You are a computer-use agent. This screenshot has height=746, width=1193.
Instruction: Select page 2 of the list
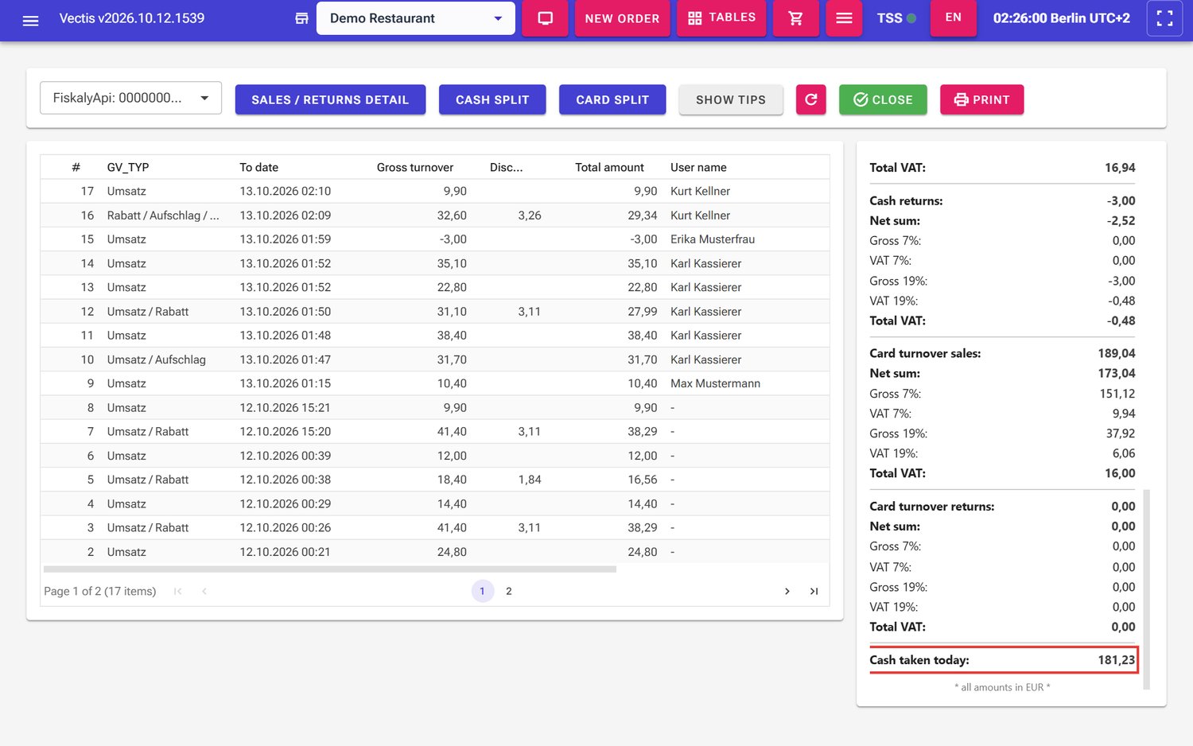[x=509, y=591]
